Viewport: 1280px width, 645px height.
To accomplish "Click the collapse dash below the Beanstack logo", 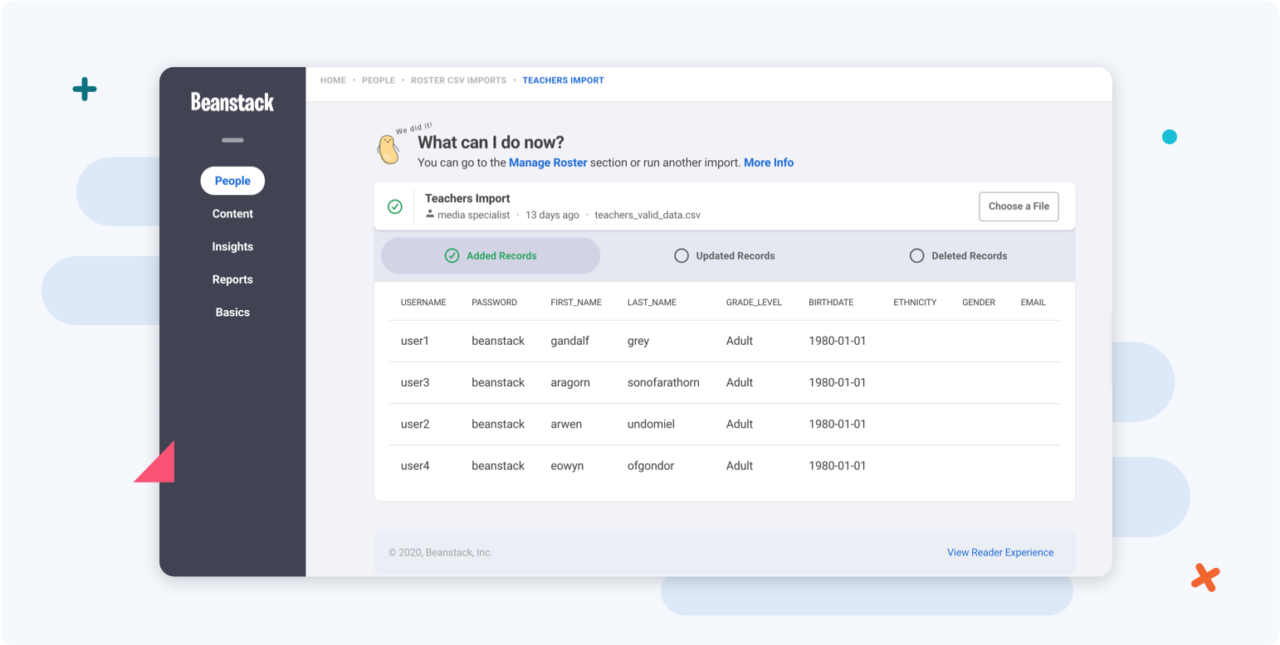I will point(232,140).
